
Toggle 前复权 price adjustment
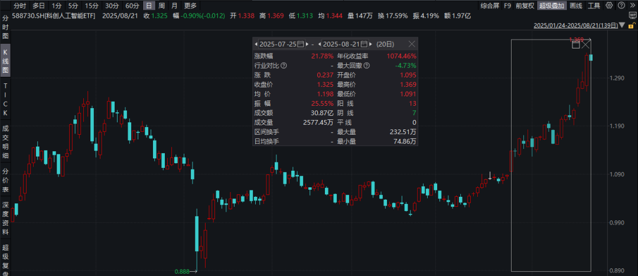point(524,6)
